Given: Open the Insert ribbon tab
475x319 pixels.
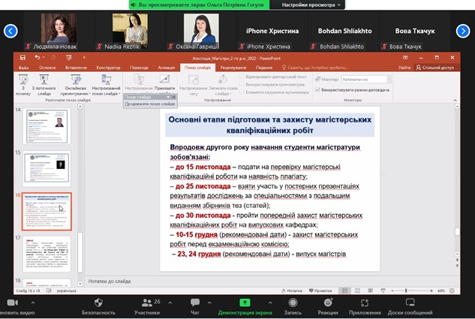Looking at the screenshot, I should click(x=76, y=68).
